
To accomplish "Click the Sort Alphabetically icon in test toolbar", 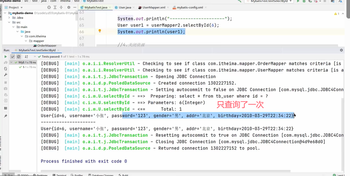I will coord(26,57).
